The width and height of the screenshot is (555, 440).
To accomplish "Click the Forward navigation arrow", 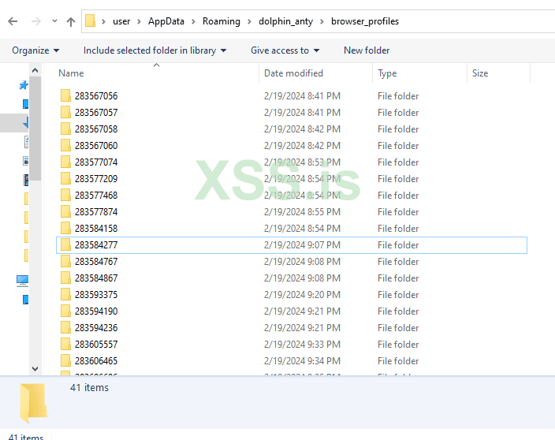I will [35, 21].
